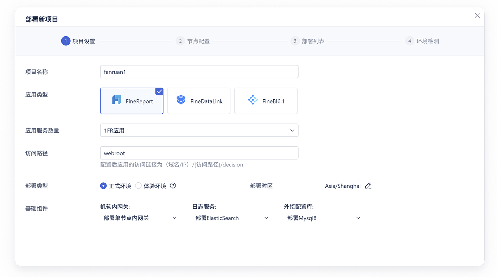Click the pencil icon next to Asia/Shanghai

pos(368,186)
